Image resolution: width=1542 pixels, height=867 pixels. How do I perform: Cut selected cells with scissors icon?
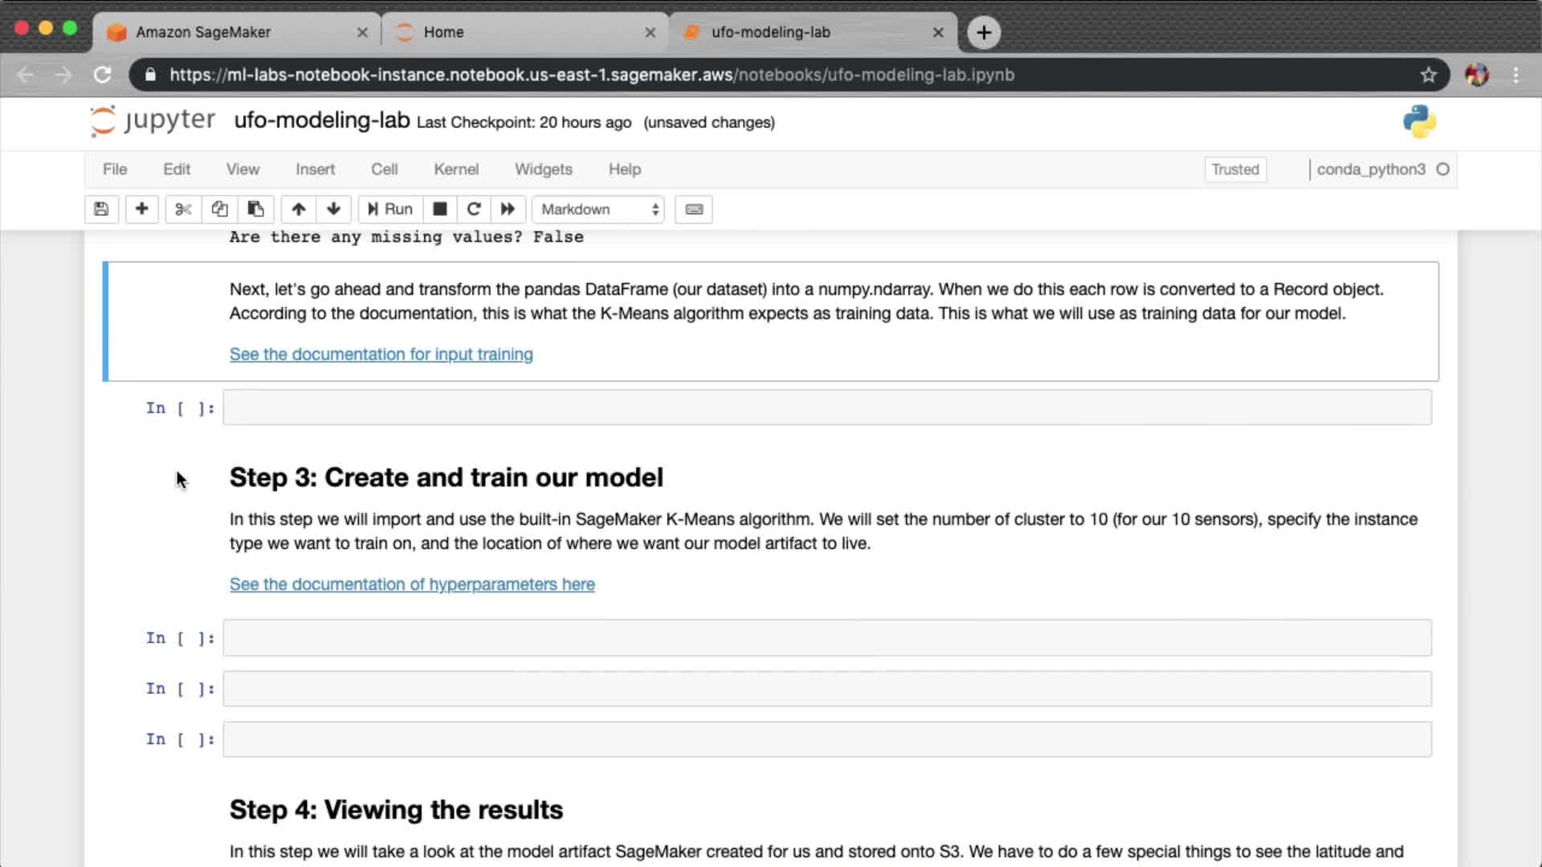pos(183,210)
